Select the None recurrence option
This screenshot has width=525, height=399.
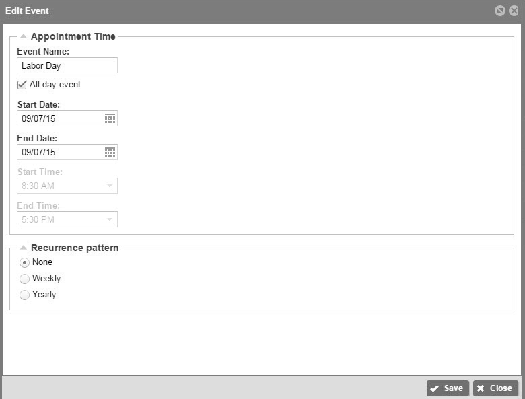coord(24,263)
